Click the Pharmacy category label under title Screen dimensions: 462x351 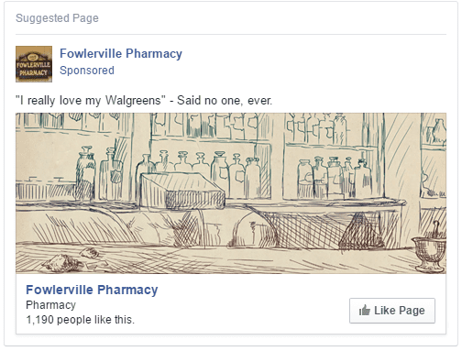point(50,305)
